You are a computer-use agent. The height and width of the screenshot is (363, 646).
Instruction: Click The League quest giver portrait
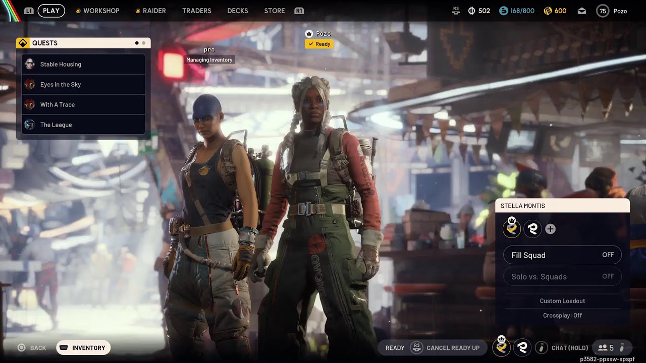(30, 125)
